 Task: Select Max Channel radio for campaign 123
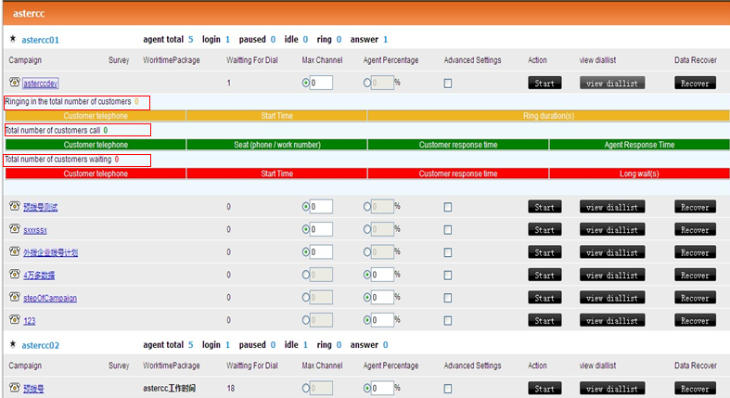(306, 320)
